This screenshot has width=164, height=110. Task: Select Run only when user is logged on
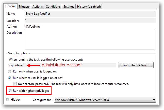tap(10, 71)
